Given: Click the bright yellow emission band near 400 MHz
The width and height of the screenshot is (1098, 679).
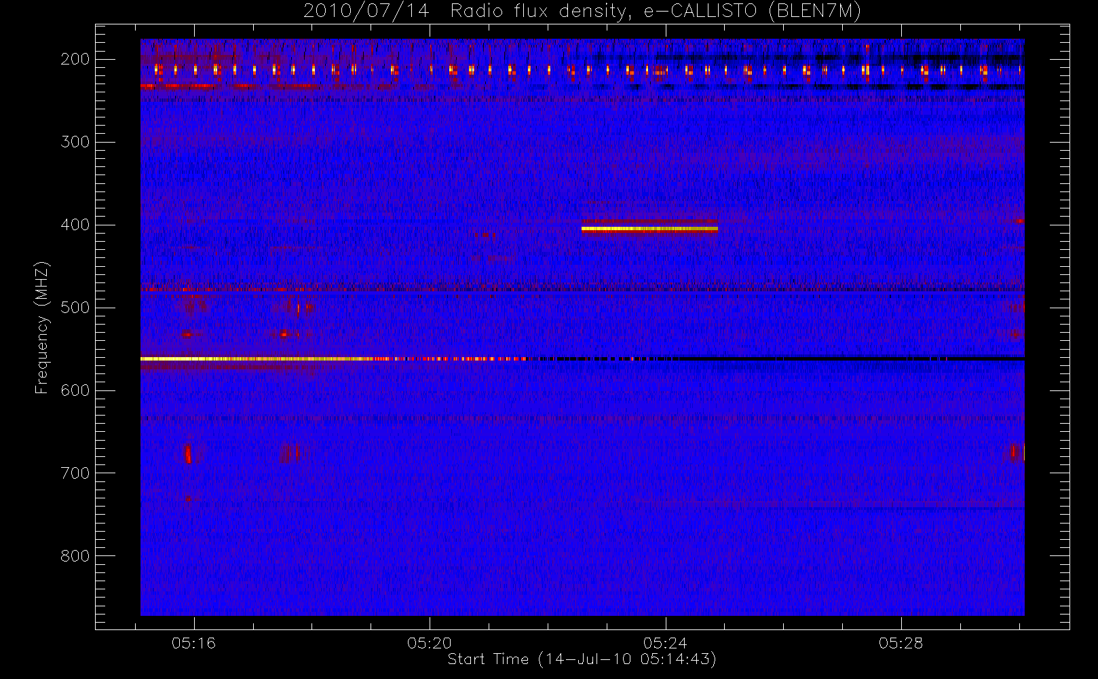Looking at the screenshot, I should tap(649, 229).
